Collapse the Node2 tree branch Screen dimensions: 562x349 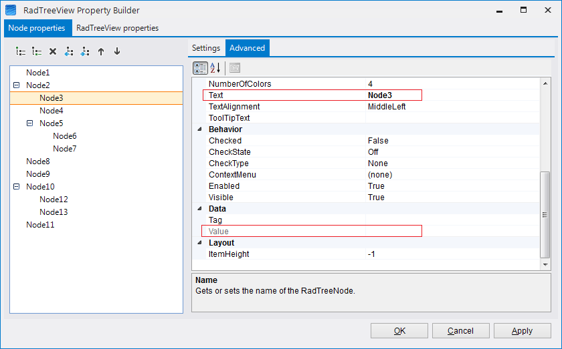(x=17, y=85)
